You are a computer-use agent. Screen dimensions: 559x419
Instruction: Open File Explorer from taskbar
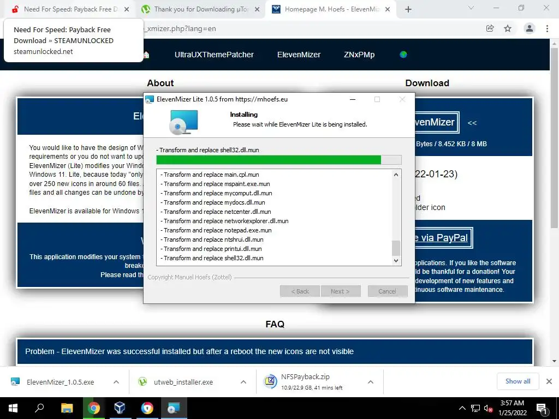tap(67, 408)
